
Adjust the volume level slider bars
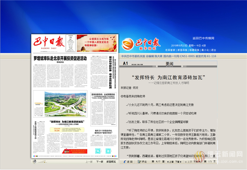pos(42,161)
